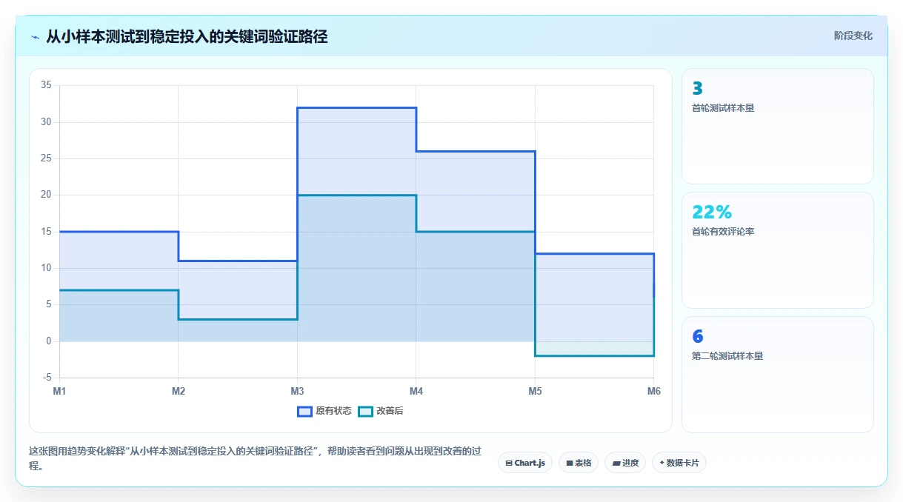Click the description paragraph under the chart
Screen dimensions: 903x502
point(254,458)
